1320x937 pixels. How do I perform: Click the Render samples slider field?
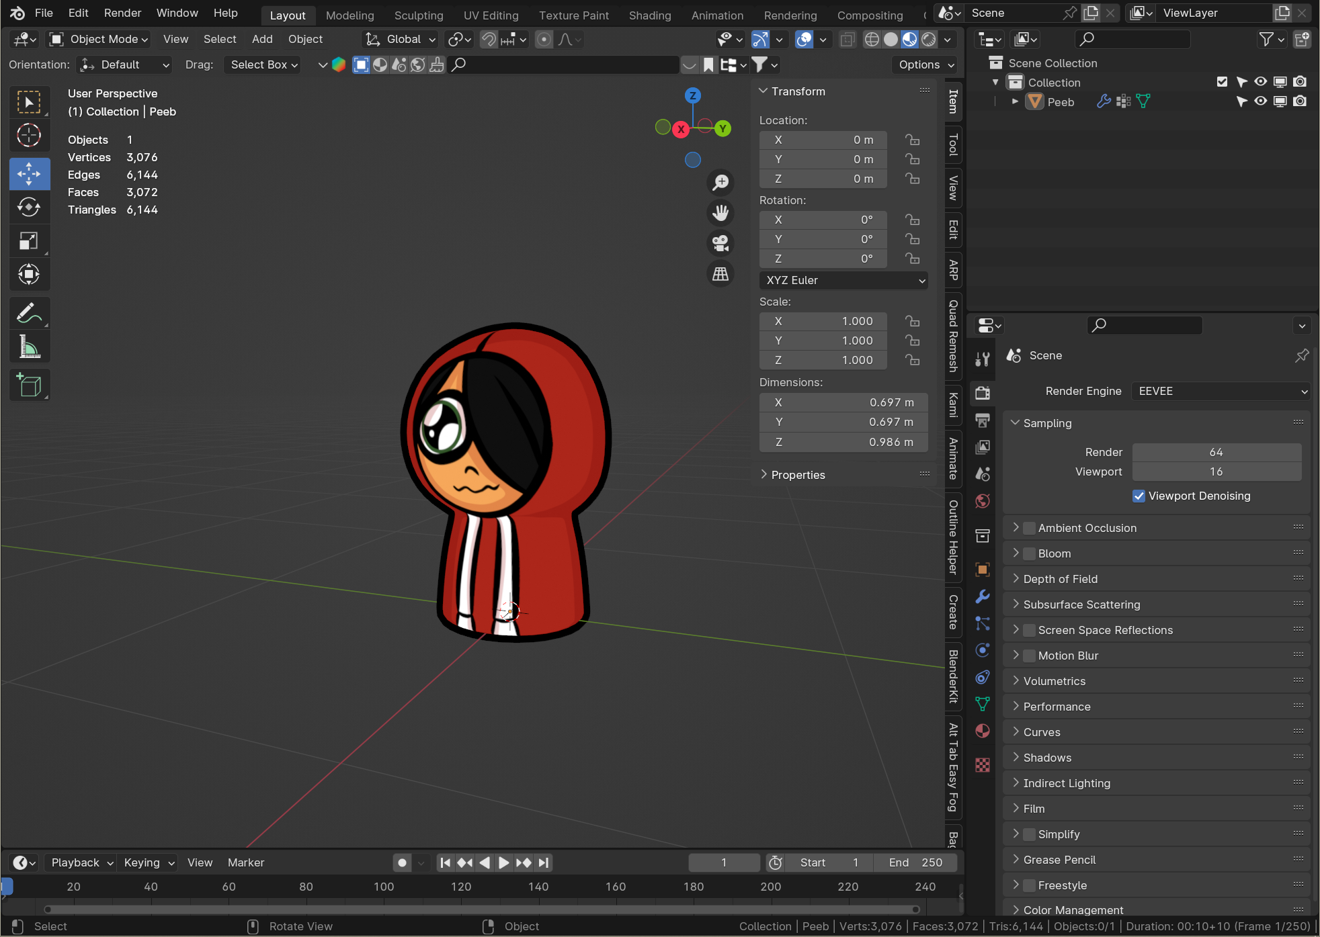1216,452
